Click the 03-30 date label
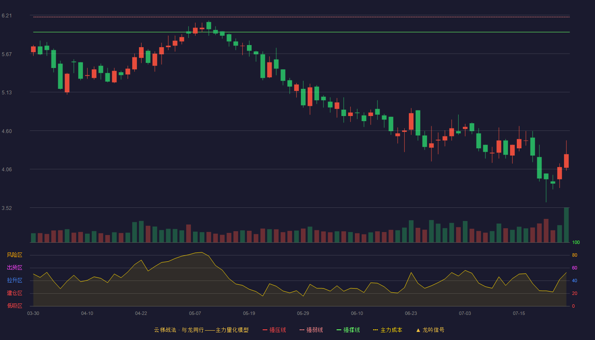 [33, 313]
